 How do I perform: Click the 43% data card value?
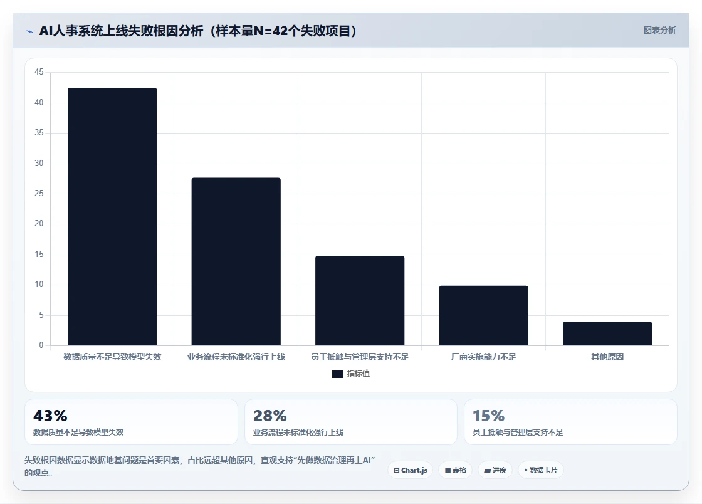click(x=50, y=416)
